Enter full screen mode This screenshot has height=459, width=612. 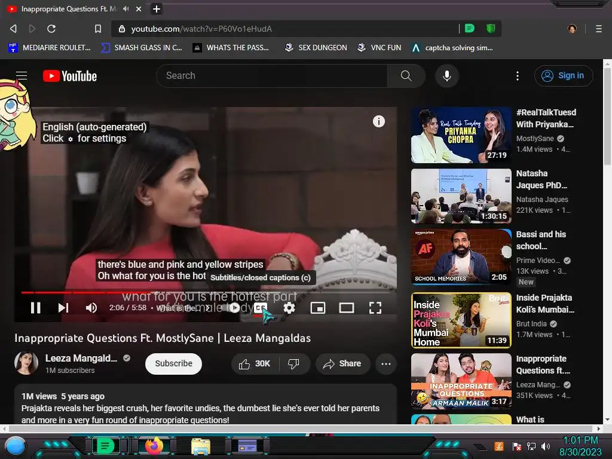pyautogui.click(x=375, y=308)
